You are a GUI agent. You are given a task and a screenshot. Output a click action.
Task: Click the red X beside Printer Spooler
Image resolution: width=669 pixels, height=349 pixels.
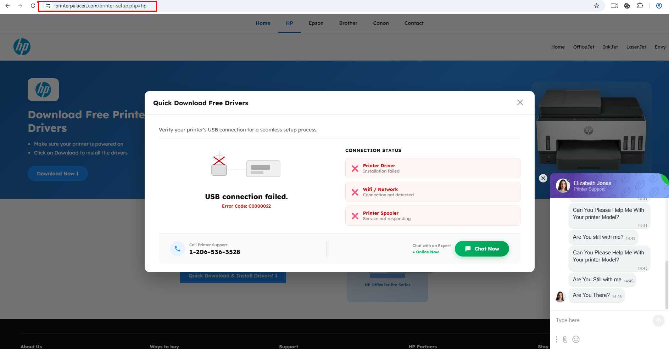355,216
